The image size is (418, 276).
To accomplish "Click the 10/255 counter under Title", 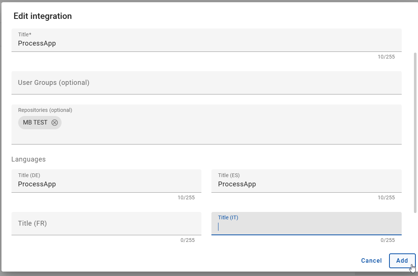I will pyautogui.click(x=386, y=57).
